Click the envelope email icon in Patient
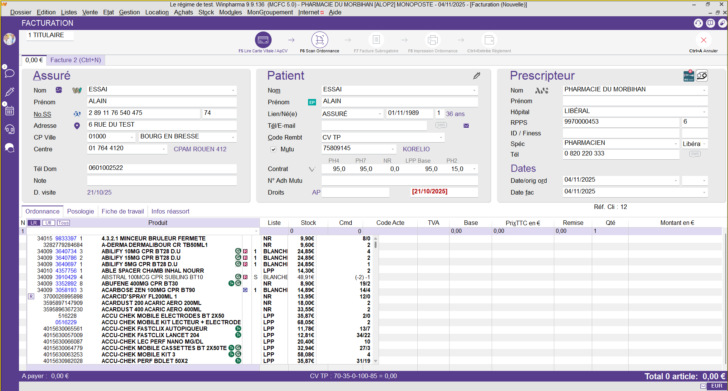This screenshot has width=728, height=391. point(466,126)
